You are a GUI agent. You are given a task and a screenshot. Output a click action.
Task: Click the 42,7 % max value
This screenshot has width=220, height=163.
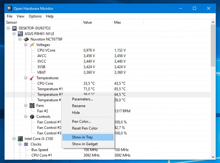click(120, 128)
